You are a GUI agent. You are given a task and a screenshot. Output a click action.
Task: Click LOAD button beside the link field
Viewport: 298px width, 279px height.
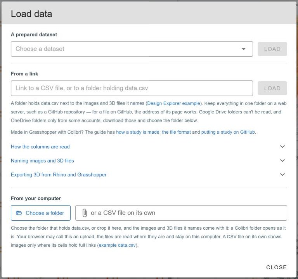click(x=272, y=88)
